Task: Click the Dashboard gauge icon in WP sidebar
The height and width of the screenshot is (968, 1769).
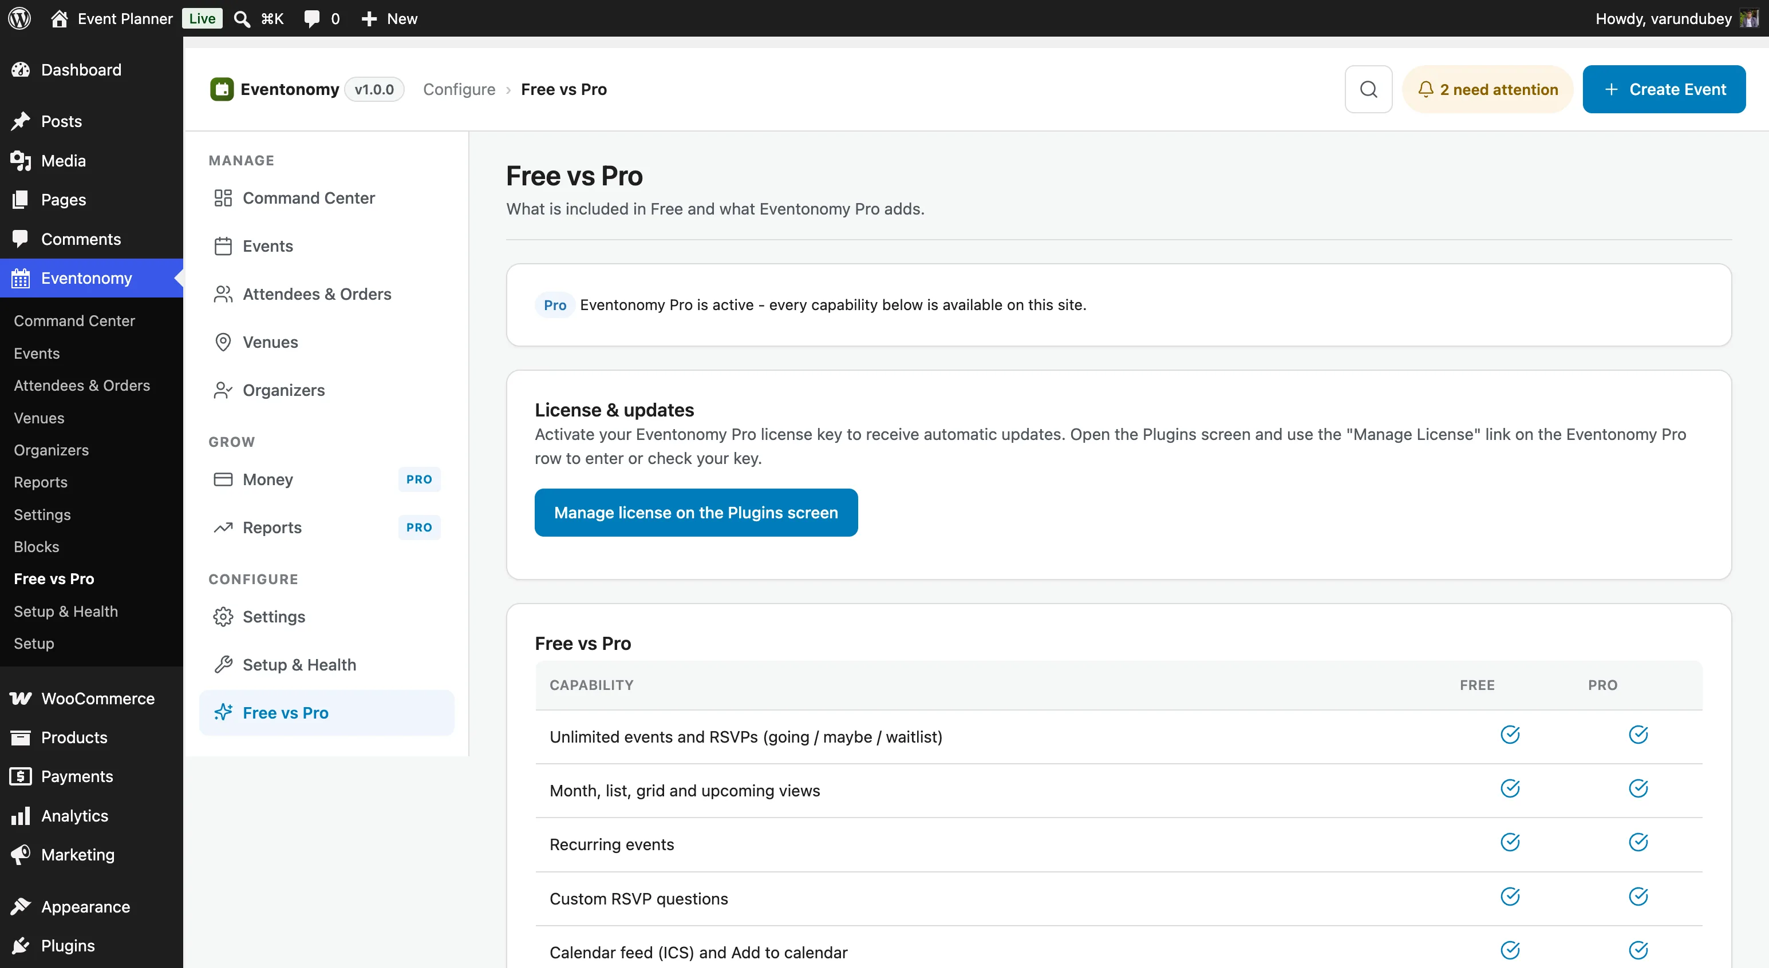Action: point(21,70)
